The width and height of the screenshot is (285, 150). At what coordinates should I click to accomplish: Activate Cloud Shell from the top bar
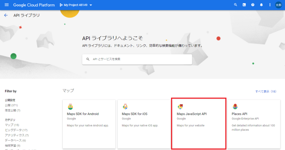tap(244, 5)
